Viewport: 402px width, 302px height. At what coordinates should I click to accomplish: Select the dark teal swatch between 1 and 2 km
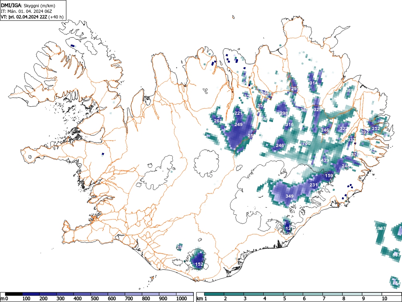214,294
